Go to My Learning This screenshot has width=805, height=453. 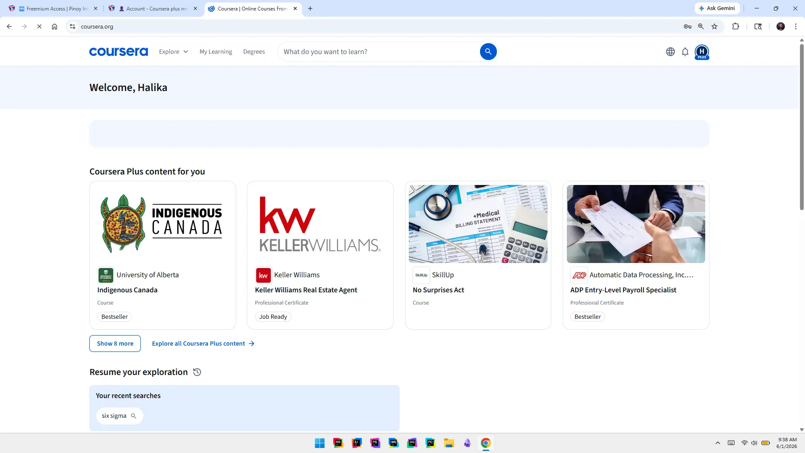point(216,52)
